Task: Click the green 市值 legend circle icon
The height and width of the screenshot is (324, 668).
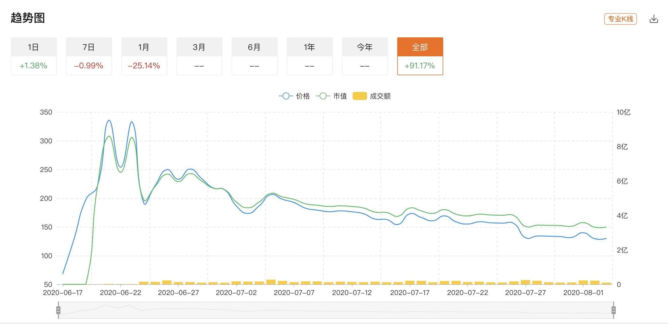Action: tap(323, 97)
